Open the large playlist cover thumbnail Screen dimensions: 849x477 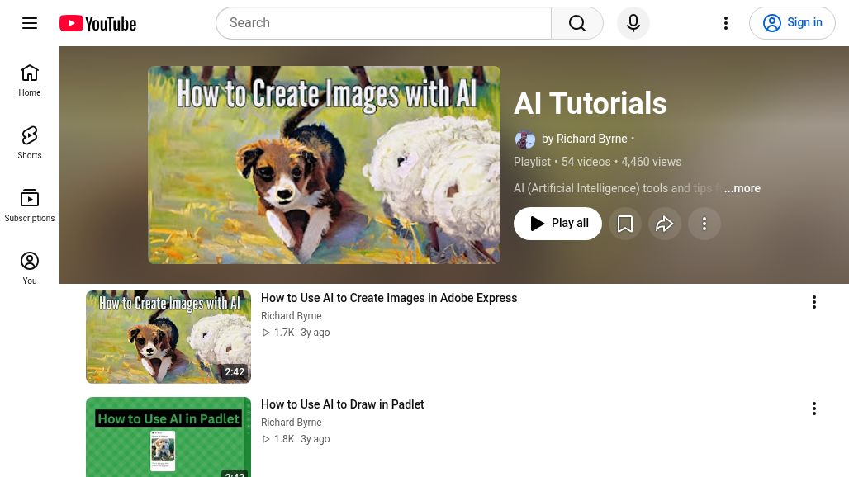(x=324, y=165)
